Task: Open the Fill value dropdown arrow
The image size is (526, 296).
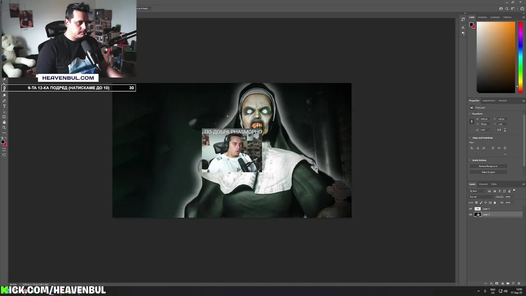Action: coord(513,203)
